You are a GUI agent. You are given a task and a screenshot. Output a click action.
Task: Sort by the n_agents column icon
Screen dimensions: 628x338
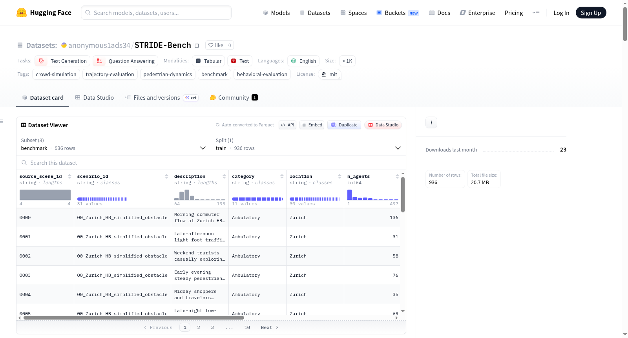397,176
